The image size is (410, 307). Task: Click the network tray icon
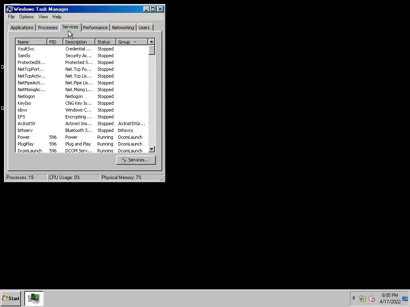[362, 298]
